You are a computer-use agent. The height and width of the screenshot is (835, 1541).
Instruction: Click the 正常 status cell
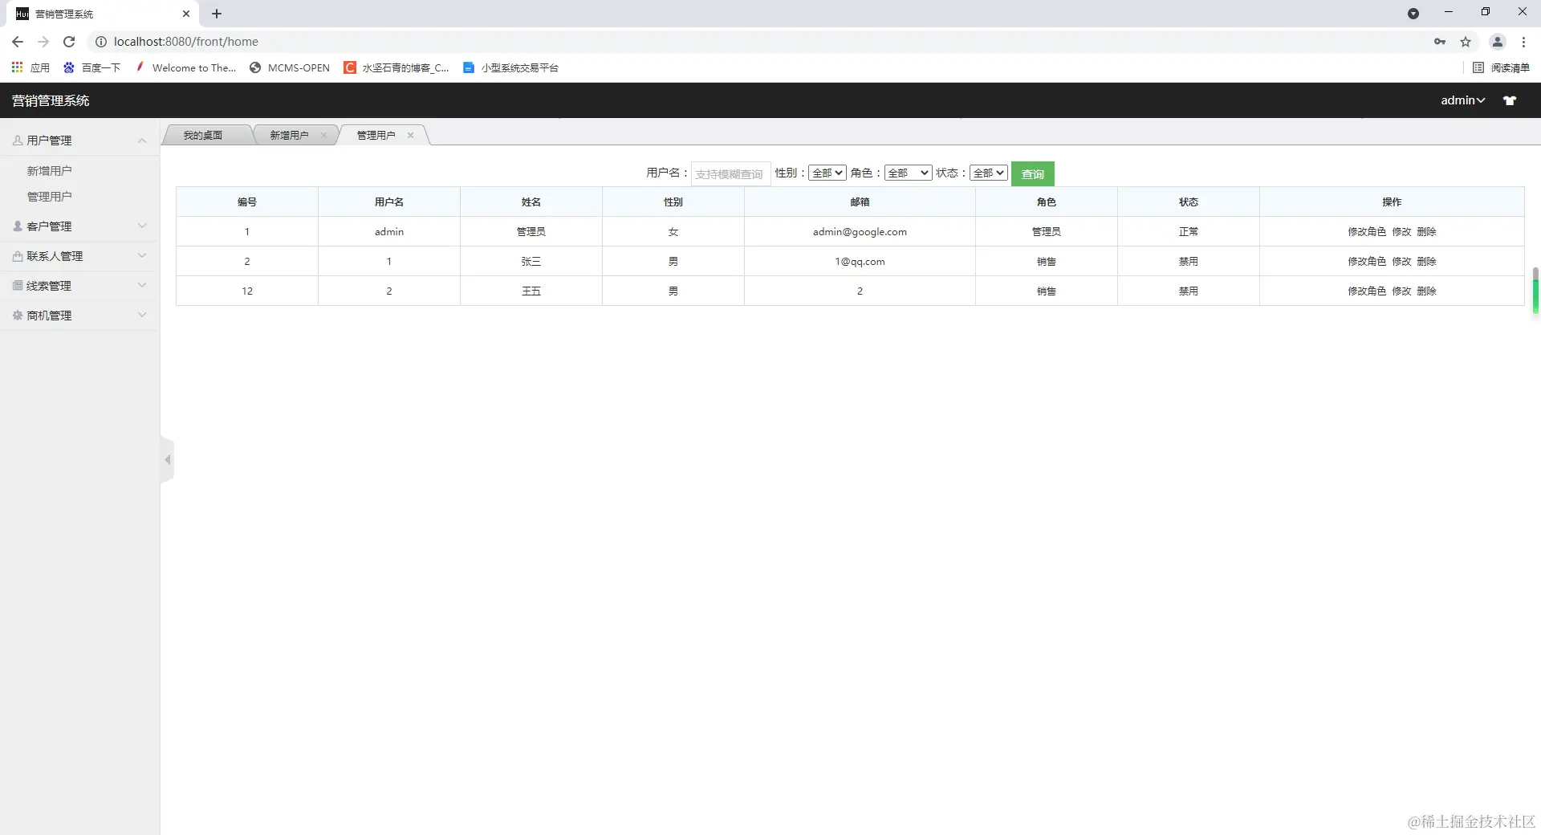point(1189,231)
